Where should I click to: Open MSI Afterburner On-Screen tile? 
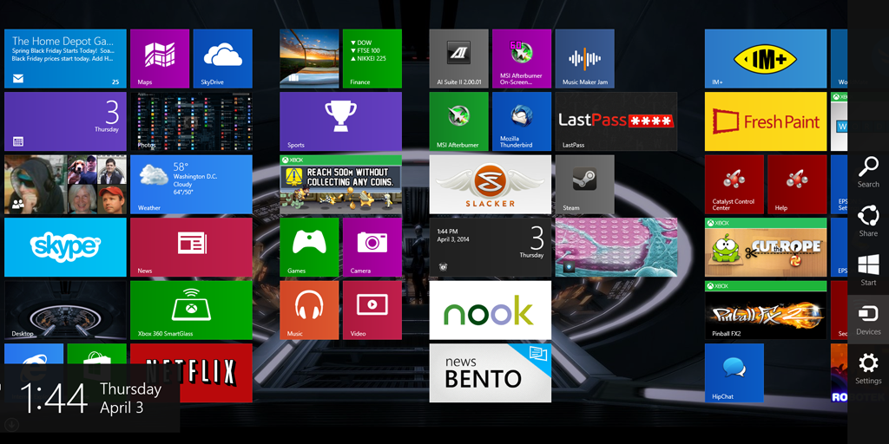click(x=522, y=59)
